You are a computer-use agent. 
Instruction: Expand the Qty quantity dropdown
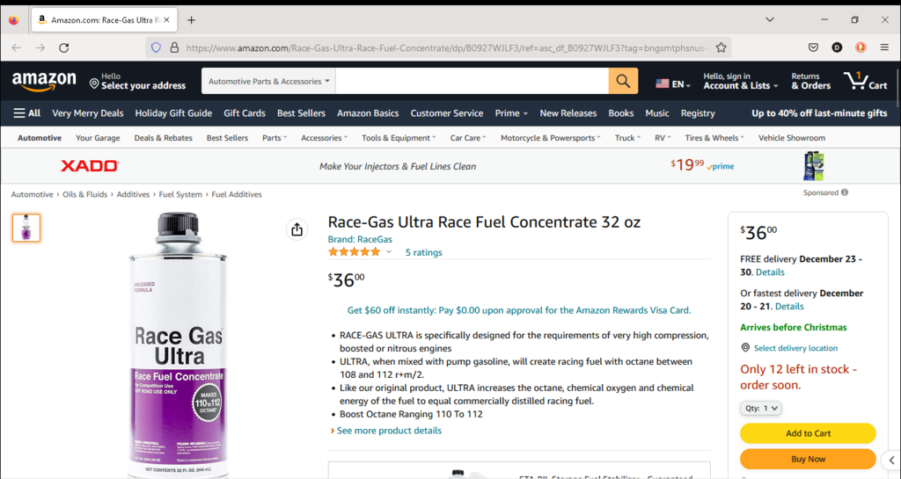761,408
